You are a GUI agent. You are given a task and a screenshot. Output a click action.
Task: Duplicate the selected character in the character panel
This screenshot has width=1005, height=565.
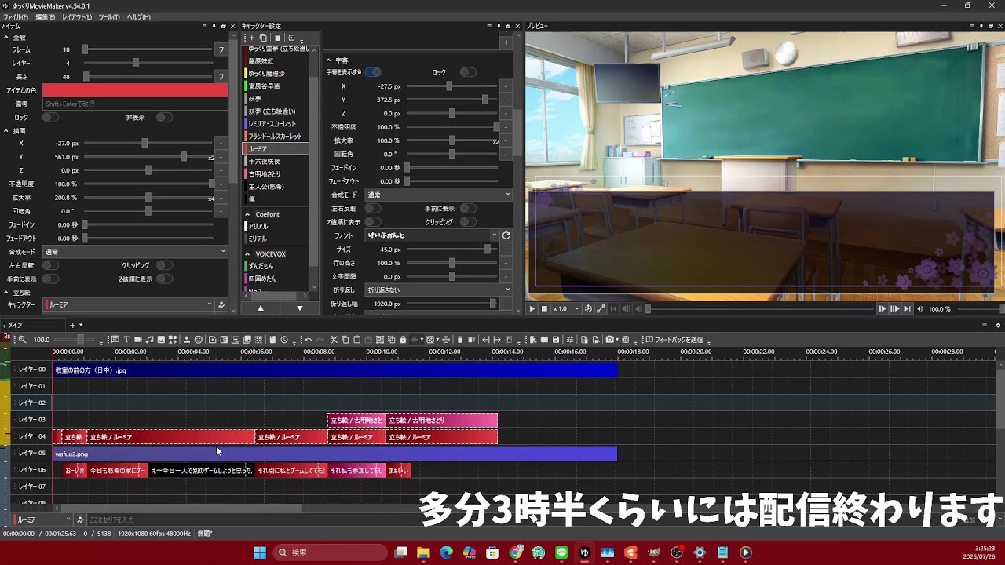pos(264,38)
